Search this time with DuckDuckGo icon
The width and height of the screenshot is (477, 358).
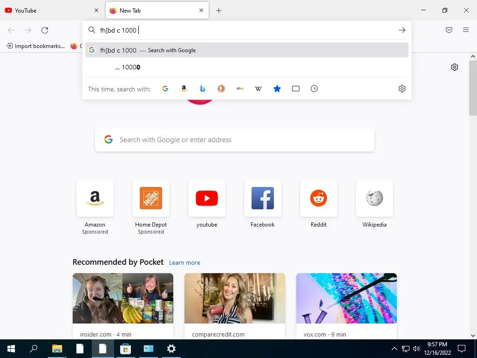point(221,89)
